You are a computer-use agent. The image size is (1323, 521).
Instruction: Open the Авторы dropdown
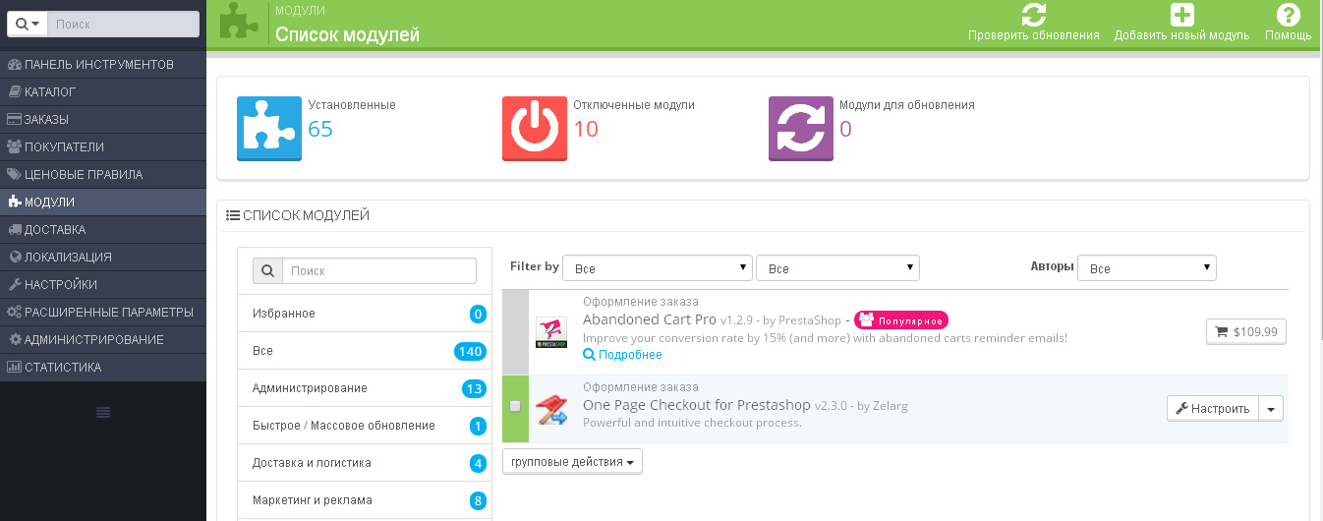[x=1147, y=268]
